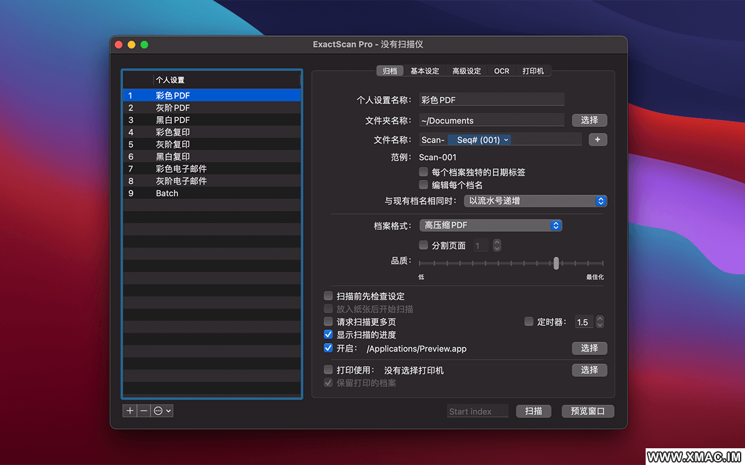This screenshot has height=465, width=745.
Task: Check 扫描前先检查设定 option
Action: pyautogui.click(x=328, y=296)
